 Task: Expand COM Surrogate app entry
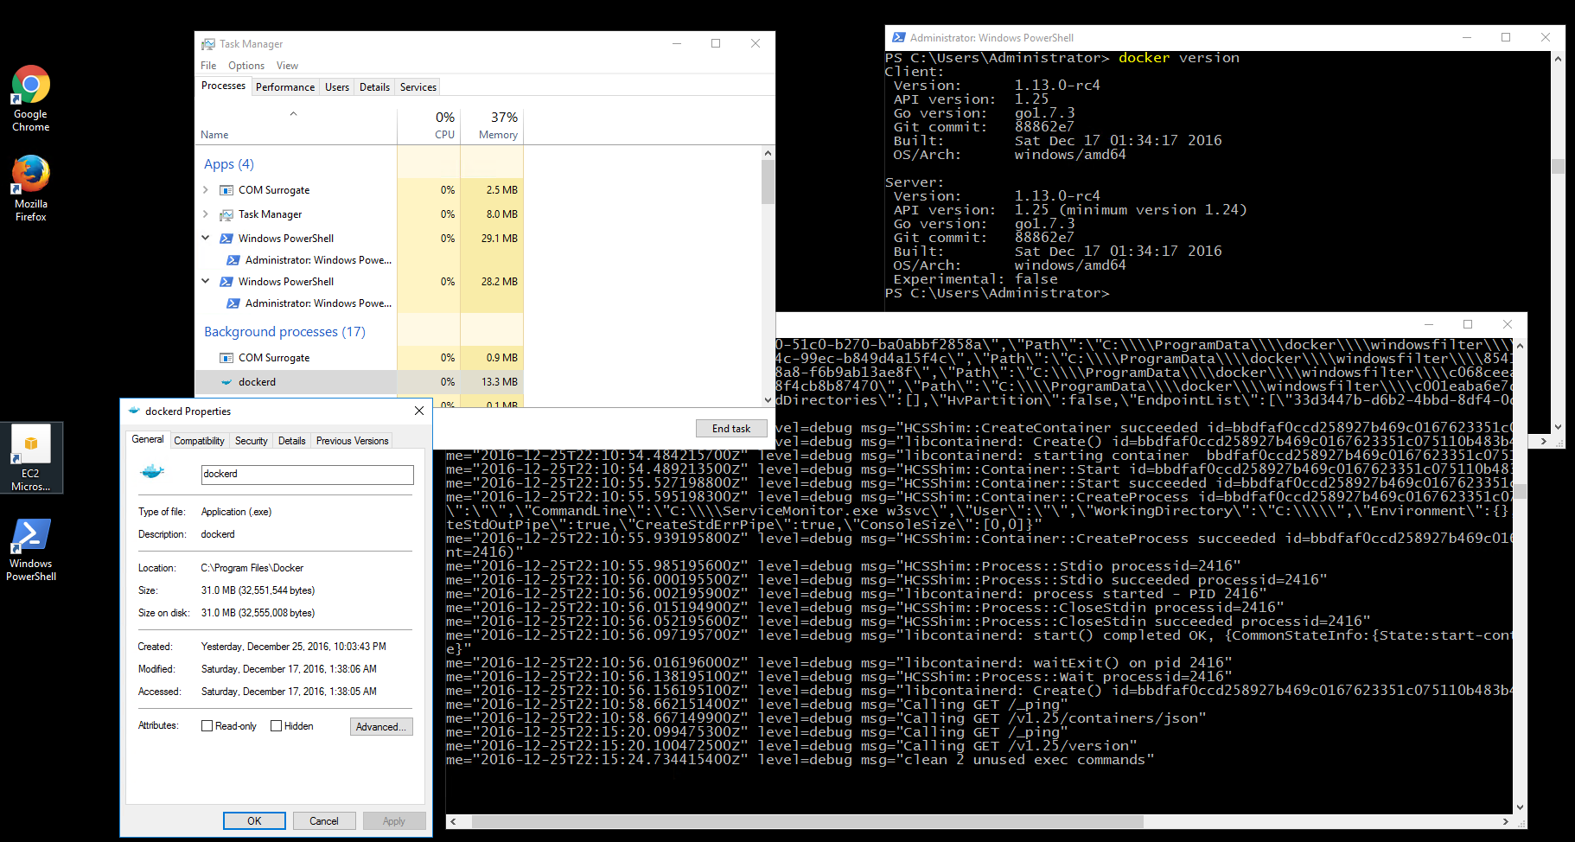click(x=205, y=189)
